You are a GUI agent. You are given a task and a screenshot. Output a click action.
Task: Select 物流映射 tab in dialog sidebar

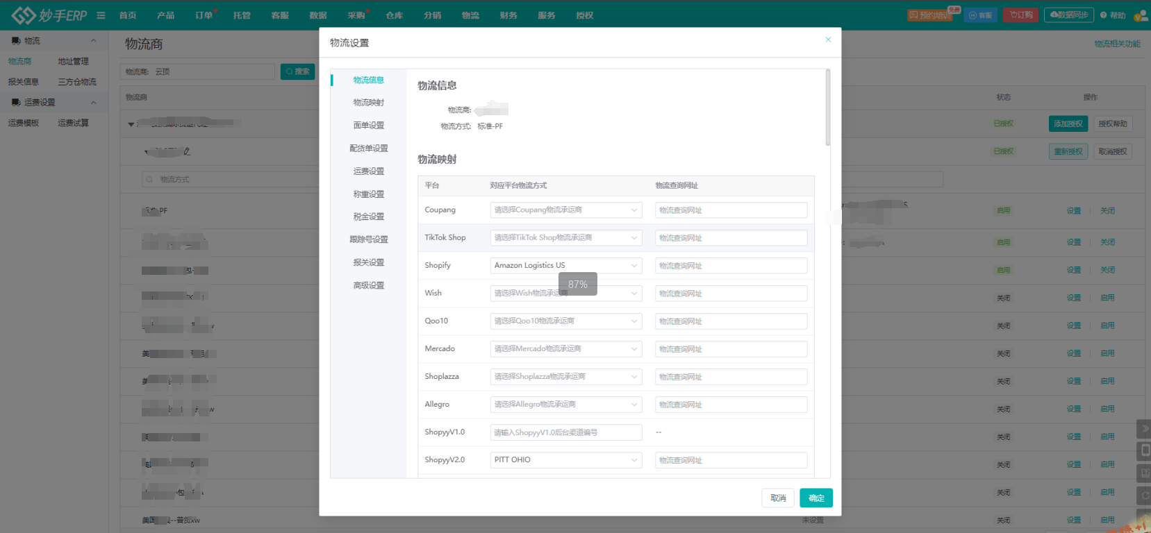pos(368,103)
